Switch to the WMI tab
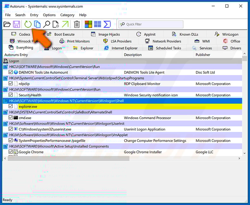250x205 pixels. coord(202,41)
